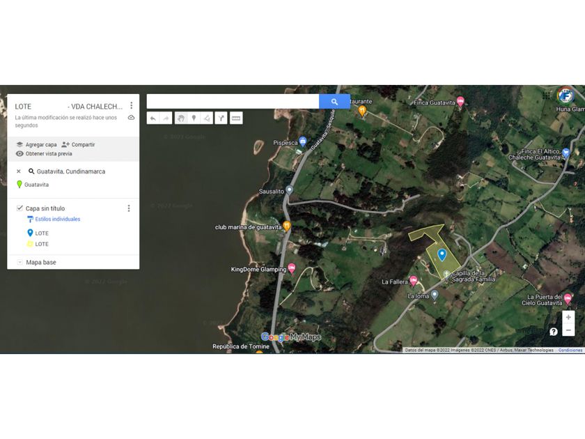Click the cloud saved status icon
The width and height of the screenshot is (585, 439).
point(132,118)
